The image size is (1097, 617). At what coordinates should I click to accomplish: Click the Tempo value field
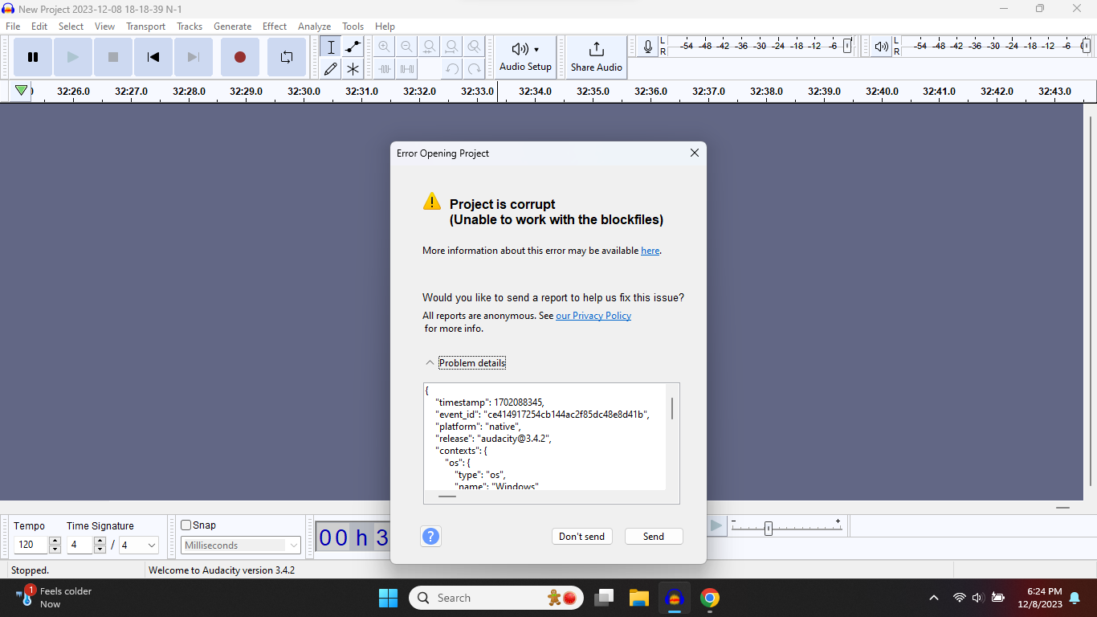pyautogui.click(x=32, y=545)
